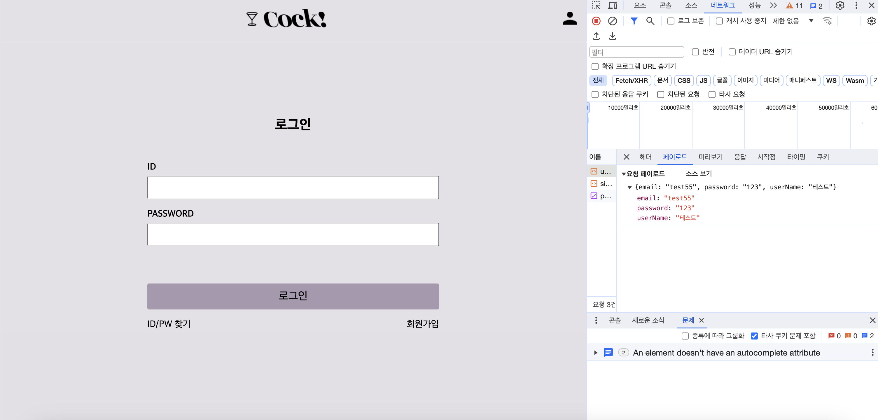Collapse the 요청 페이로드 section
This screenshot has height=420, width=878.
point(624,174)
